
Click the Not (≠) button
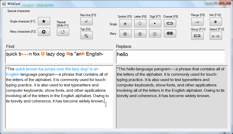click(x=216, y=22)
